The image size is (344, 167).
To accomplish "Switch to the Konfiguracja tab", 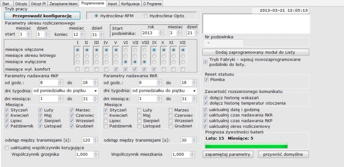I will pos(130,4).
